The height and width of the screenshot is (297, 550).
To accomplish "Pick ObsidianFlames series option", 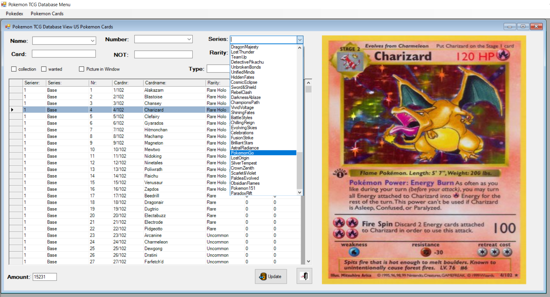I will click(x=263, y=183).
